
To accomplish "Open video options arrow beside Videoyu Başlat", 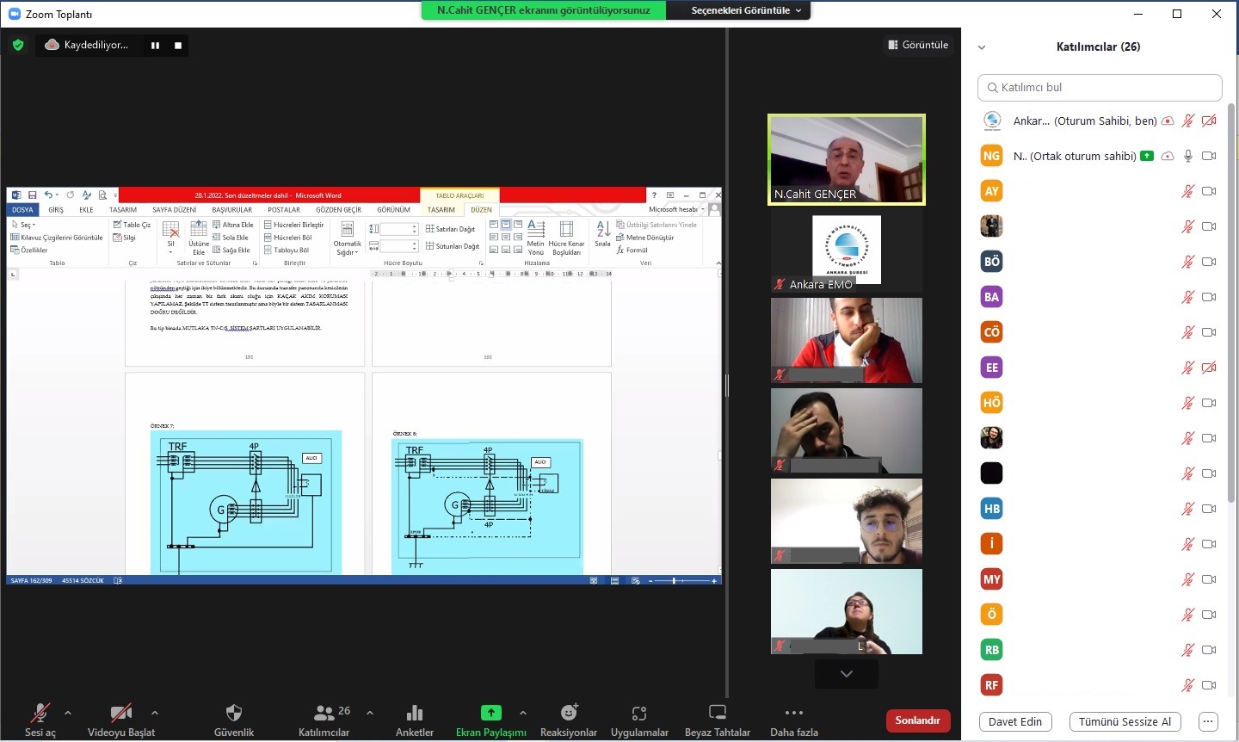I will coord(155,713).
